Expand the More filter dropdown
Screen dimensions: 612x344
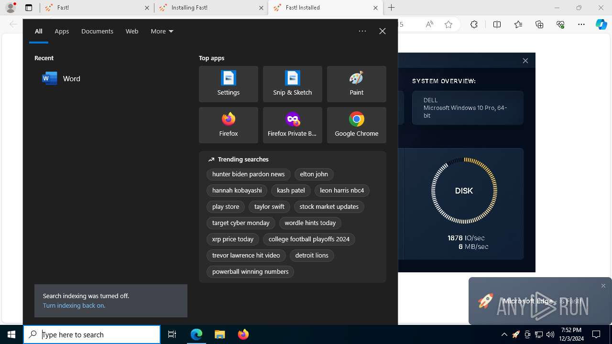162,31
